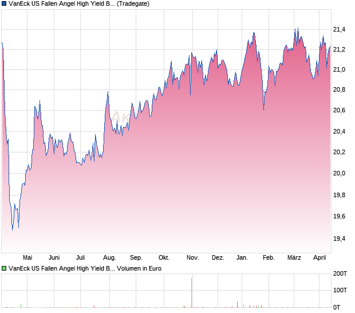
Task: Click the Dez. month label
Action: point(218,257)
